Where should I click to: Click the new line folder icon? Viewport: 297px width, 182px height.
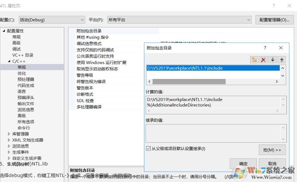pyautogui.click(x=254, y=60)
